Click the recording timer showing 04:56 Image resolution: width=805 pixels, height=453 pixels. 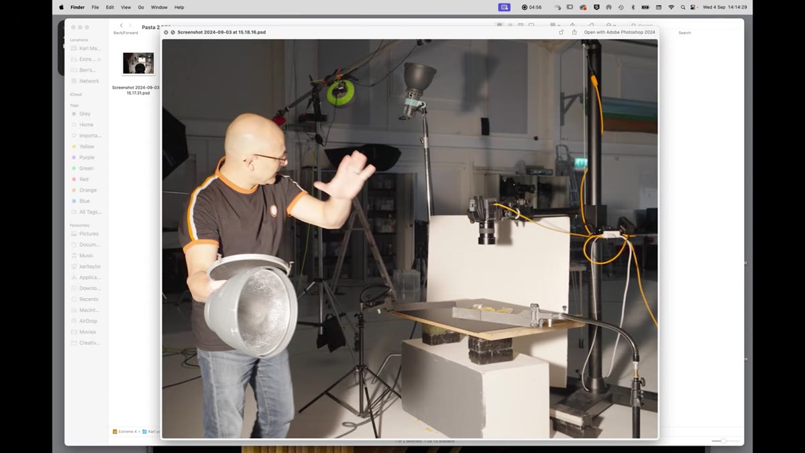click(531, 7)
